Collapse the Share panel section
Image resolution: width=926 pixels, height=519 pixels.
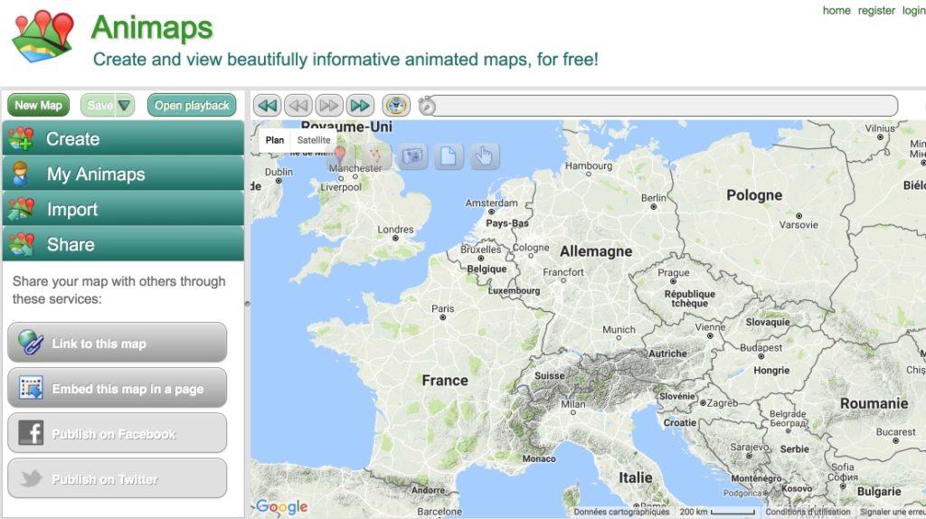pyautogui.click(x=123, y=244)
